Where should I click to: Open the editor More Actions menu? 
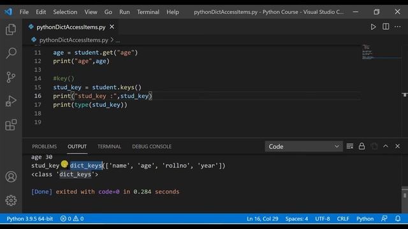pos(397,27)
